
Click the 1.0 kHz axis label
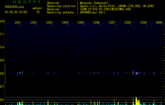pyautogui.click(x=2, y=47)
